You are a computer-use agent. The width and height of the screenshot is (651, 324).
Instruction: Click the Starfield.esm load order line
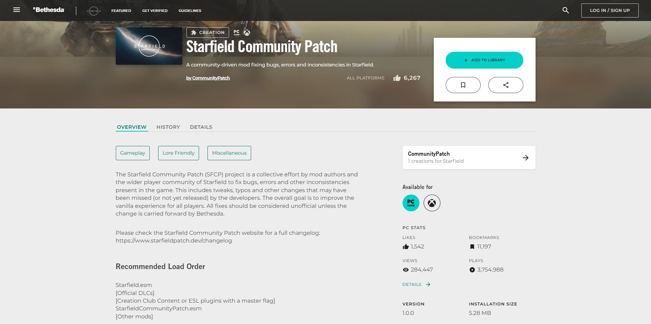(x=134, y=285)
